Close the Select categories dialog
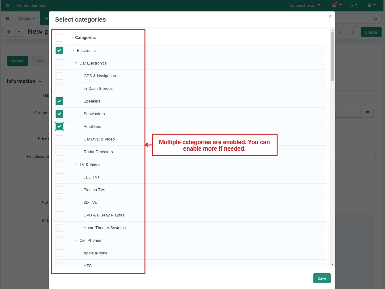Image resolution: width=385 pixels, height=289 pixels. click(330, 16)
